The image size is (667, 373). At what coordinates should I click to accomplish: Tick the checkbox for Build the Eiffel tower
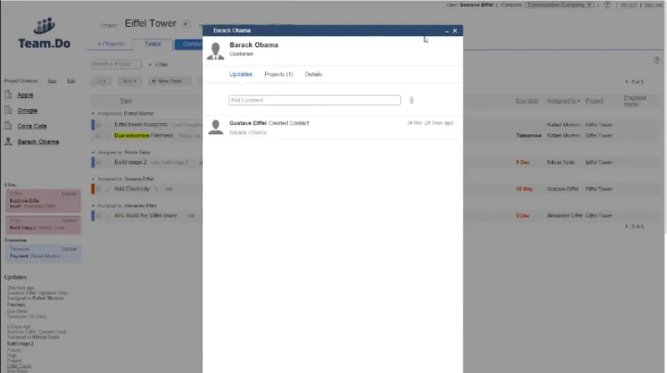click(x=98, y=216)
